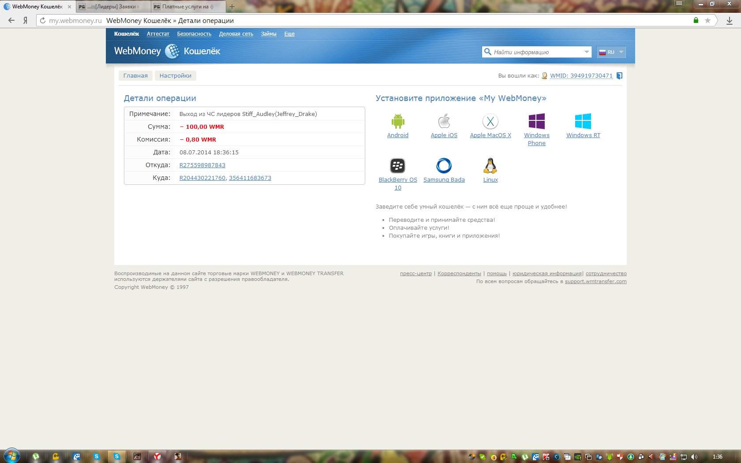The width and height of the screenshot is (741, 463).
Task: Open recipient WMID 356411683673 link
Action: tap(250, 178)
